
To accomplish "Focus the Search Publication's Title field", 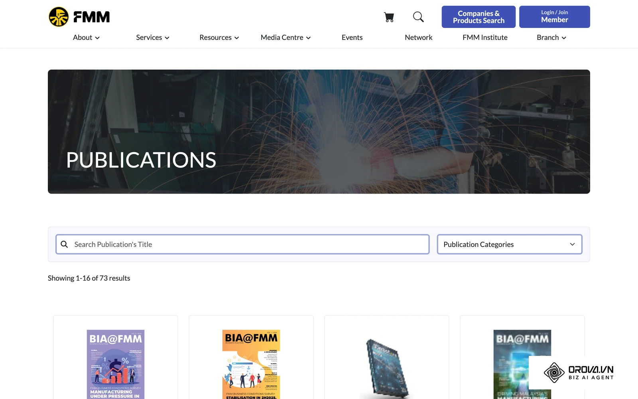I will click(242, 244).
